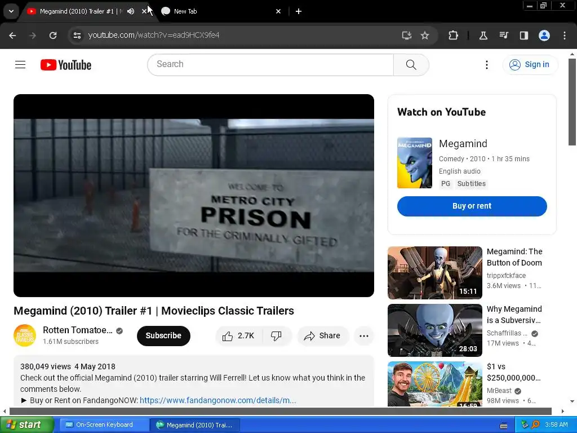Image resolution: width=577 pixels, height=433 pixels.
Task: Open the Chrome profile avatar
Action: pos(544,36)
